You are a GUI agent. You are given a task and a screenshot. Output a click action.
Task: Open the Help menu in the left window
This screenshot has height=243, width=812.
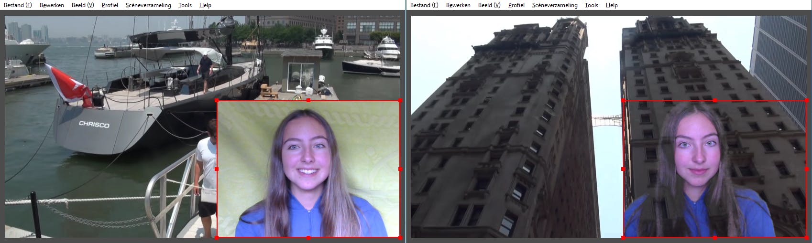[205, 5]
